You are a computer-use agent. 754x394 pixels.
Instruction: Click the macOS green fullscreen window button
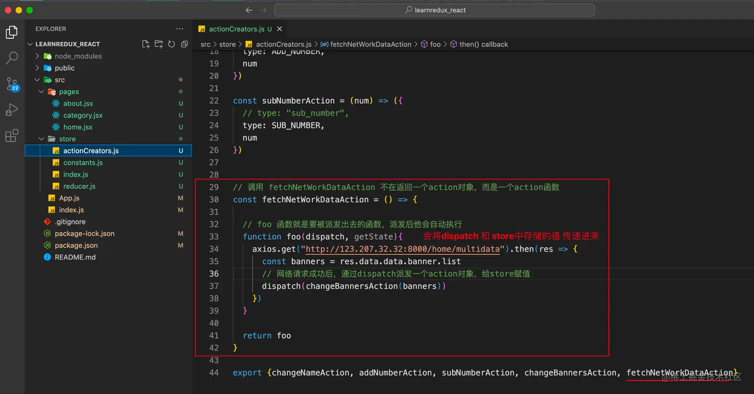[30, 10]
